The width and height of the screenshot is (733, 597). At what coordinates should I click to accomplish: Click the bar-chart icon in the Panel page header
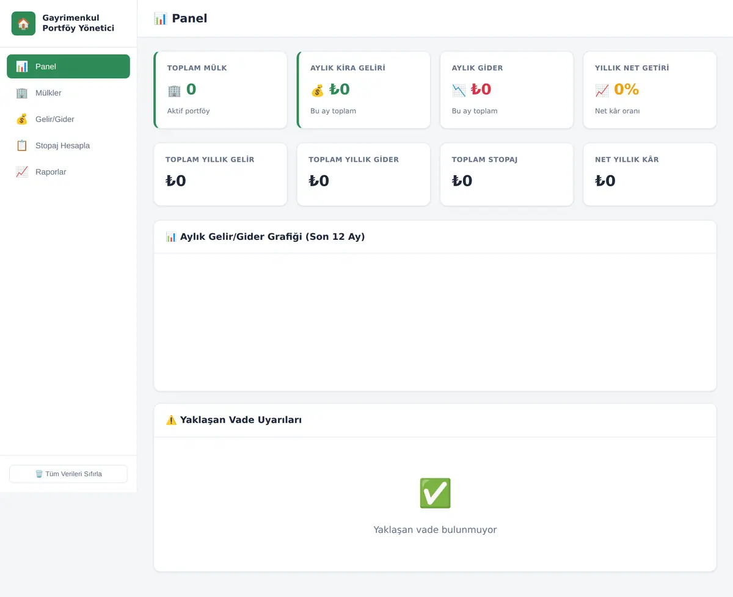click(x=160, y=18)
